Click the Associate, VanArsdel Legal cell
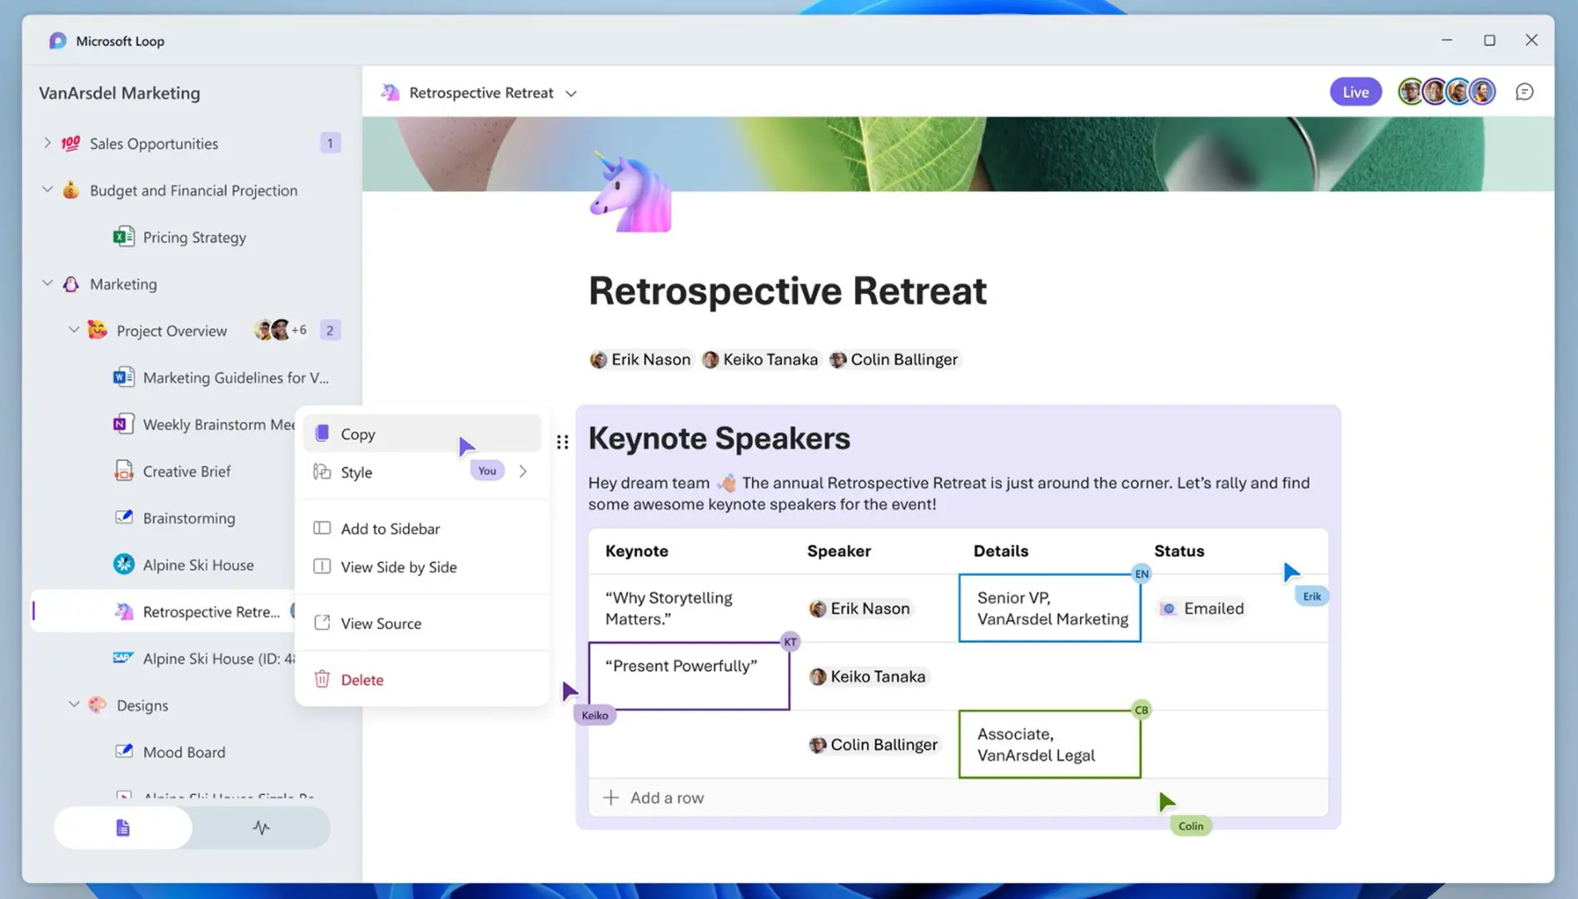1578x899 pixels. click(x=1049, y=744)
